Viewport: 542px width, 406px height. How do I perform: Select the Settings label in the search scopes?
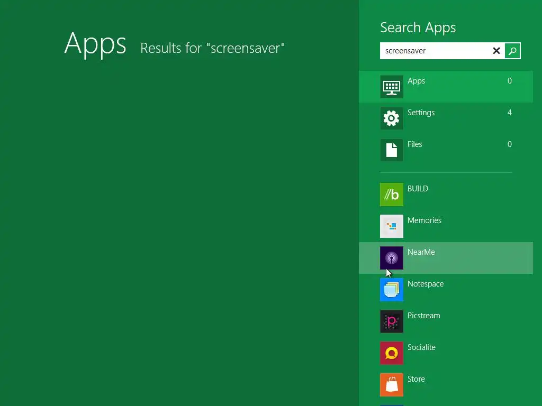(x=421, y=113)
